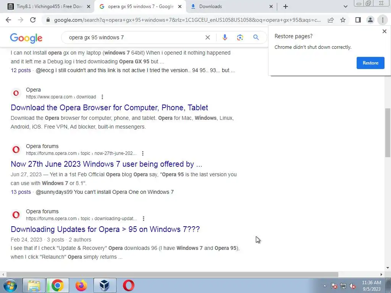
Task: Click the Chrome taskbar icon
Action: pos(57,285)
